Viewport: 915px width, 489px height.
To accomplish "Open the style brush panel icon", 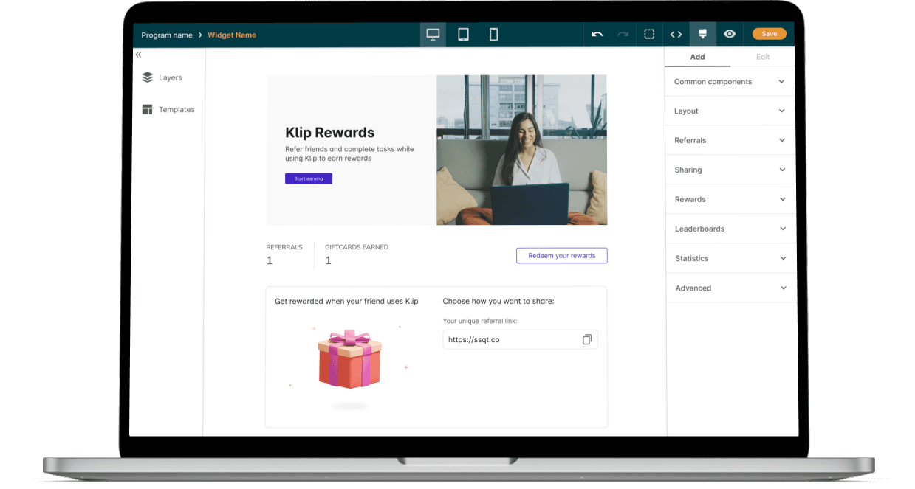I will [x=702, y=35].
